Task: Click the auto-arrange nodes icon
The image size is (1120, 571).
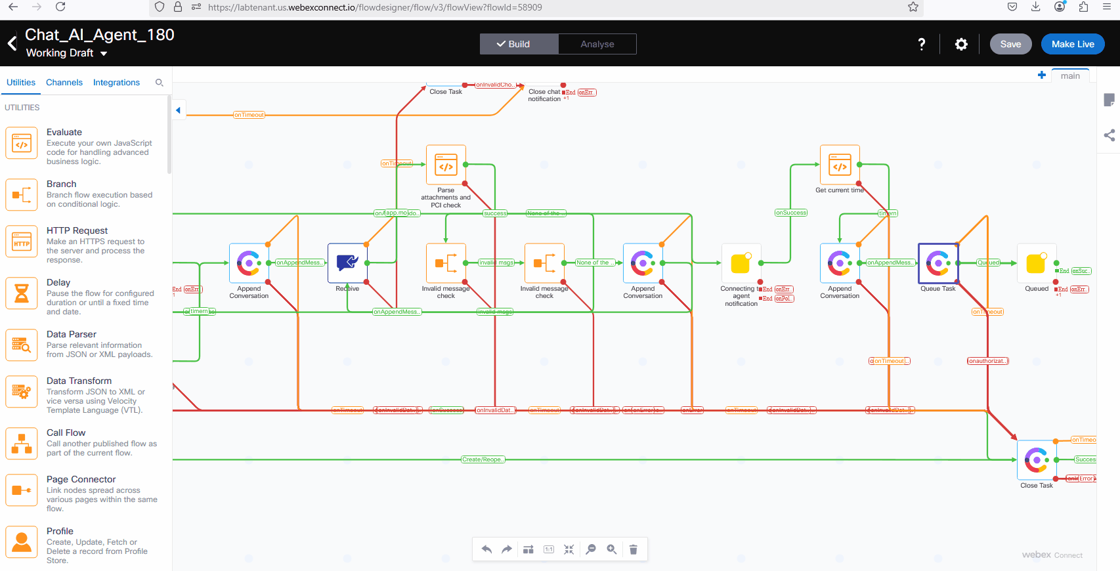Action: click(528, 549)
